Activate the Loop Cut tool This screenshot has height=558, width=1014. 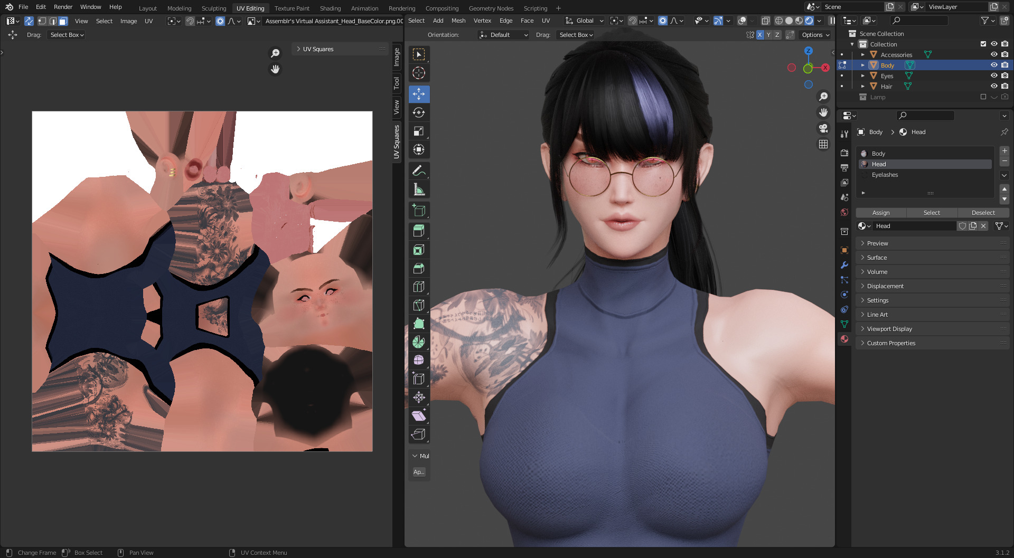[419, 287]
